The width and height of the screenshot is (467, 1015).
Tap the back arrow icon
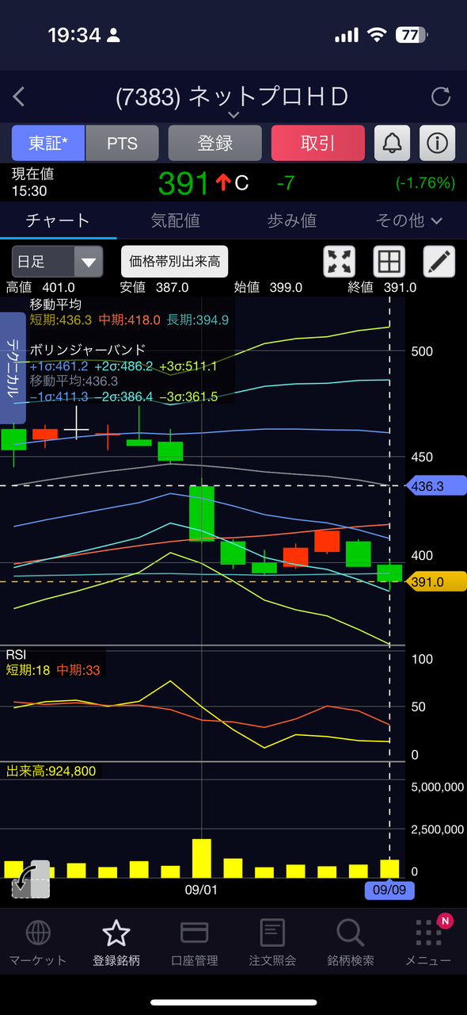coord(19,97)
